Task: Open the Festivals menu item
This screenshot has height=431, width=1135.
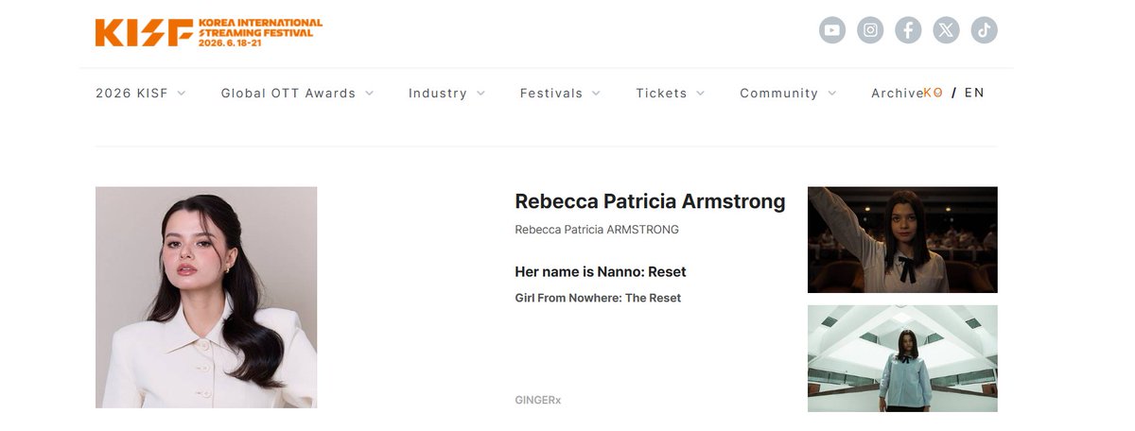Action: pos(551,93)
